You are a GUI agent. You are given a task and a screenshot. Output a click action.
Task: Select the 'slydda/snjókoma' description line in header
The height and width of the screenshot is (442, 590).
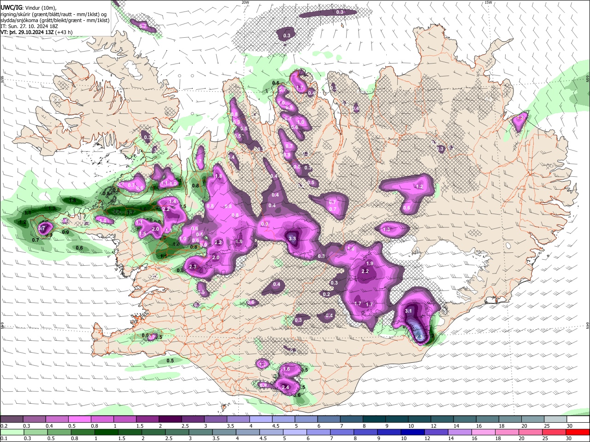[x=55, y=20]
